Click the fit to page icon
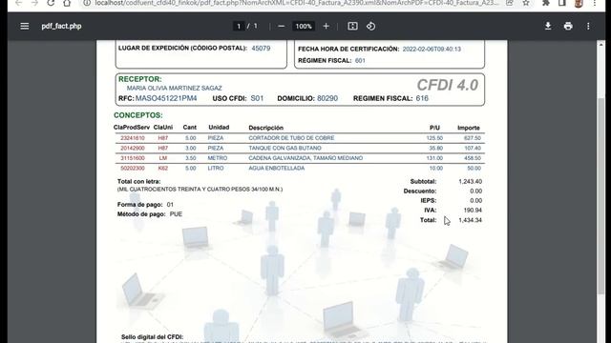The width and height of the screenshot is (611, 343). 352,26
